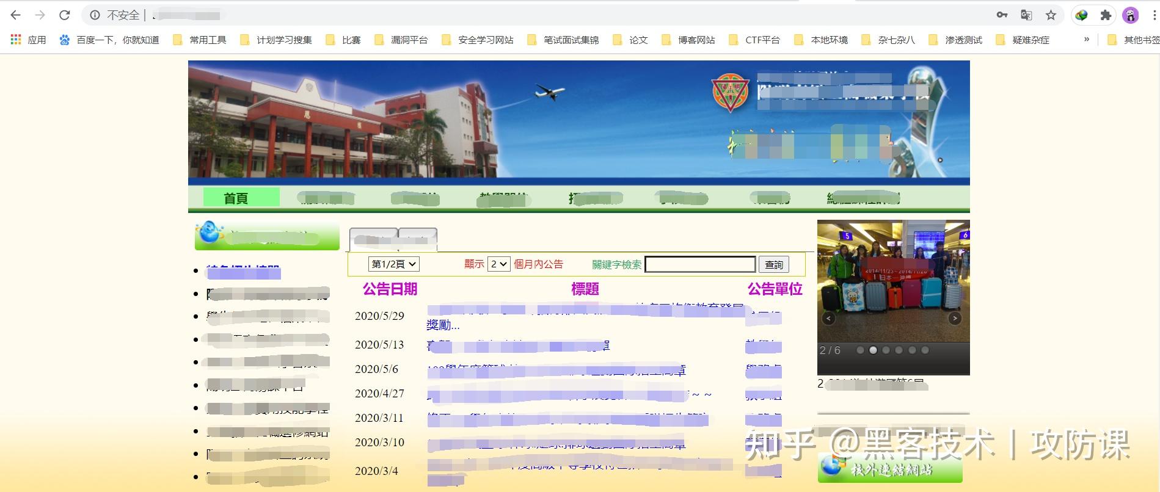Show the previous slideshow photo
This screenshot has width=1160, height=492.
pos(829,318)
